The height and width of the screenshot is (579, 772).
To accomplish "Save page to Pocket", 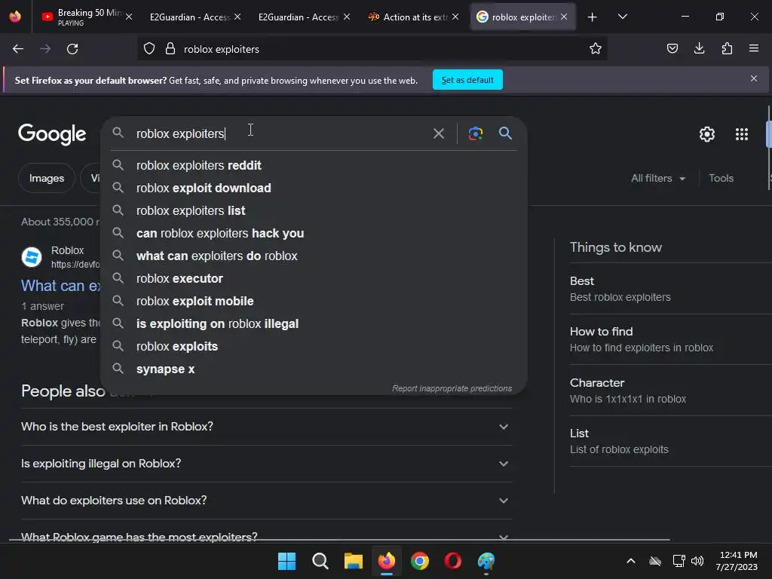I will 672,49.
